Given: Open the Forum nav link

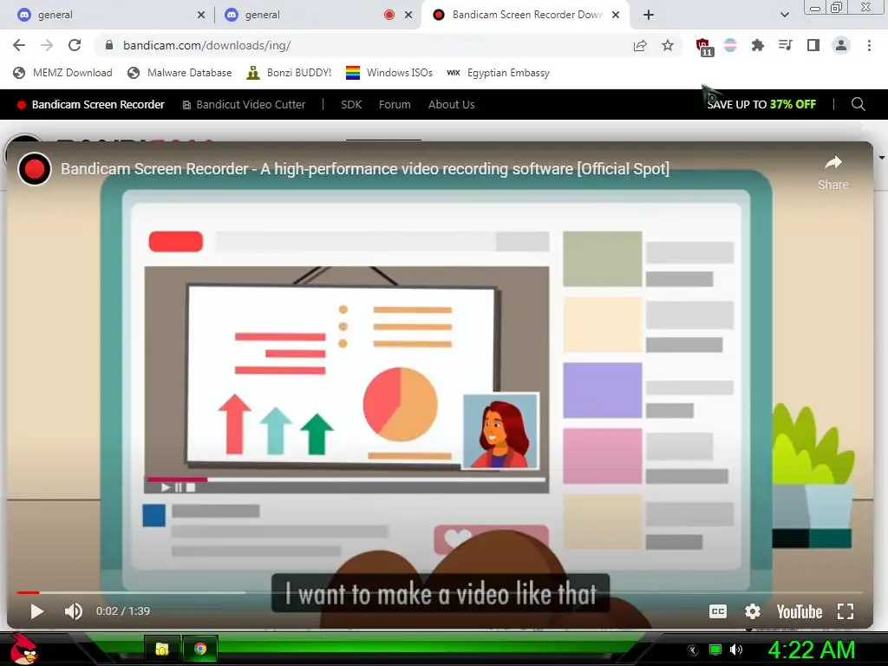Looking at the screenshot, I should 395,104.
